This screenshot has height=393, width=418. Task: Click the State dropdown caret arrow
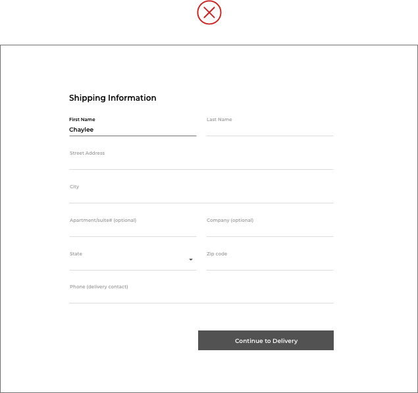pos(191,259)
